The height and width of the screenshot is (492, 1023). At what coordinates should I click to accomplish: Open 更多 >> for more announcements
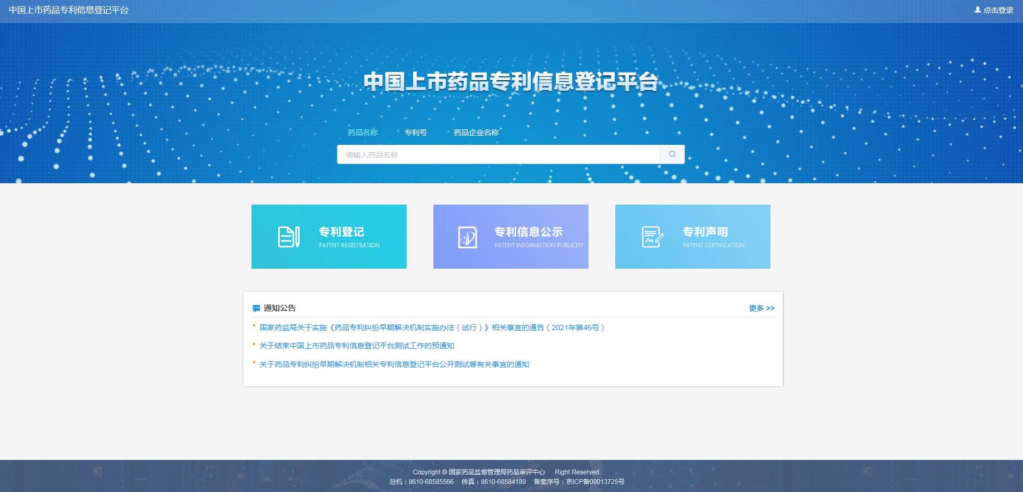point(761,308)
